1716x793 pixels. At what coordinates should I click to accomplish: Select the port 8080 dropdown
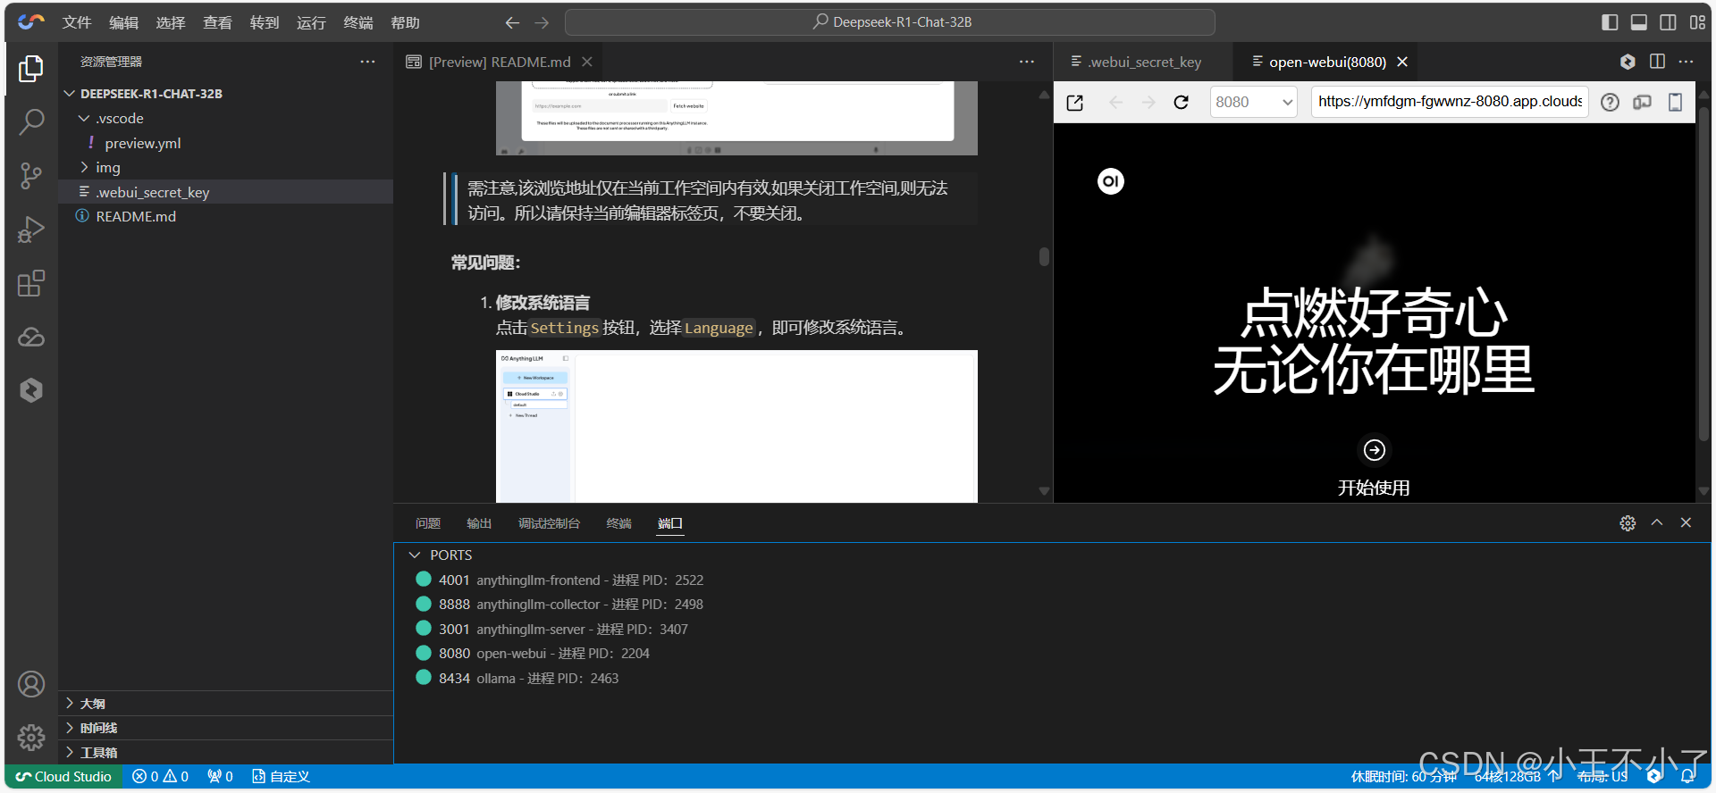point(1253,102)
